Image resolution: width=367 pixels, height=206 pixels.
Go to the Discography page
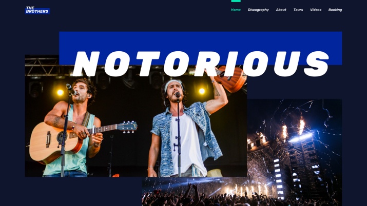pos(258,10)
